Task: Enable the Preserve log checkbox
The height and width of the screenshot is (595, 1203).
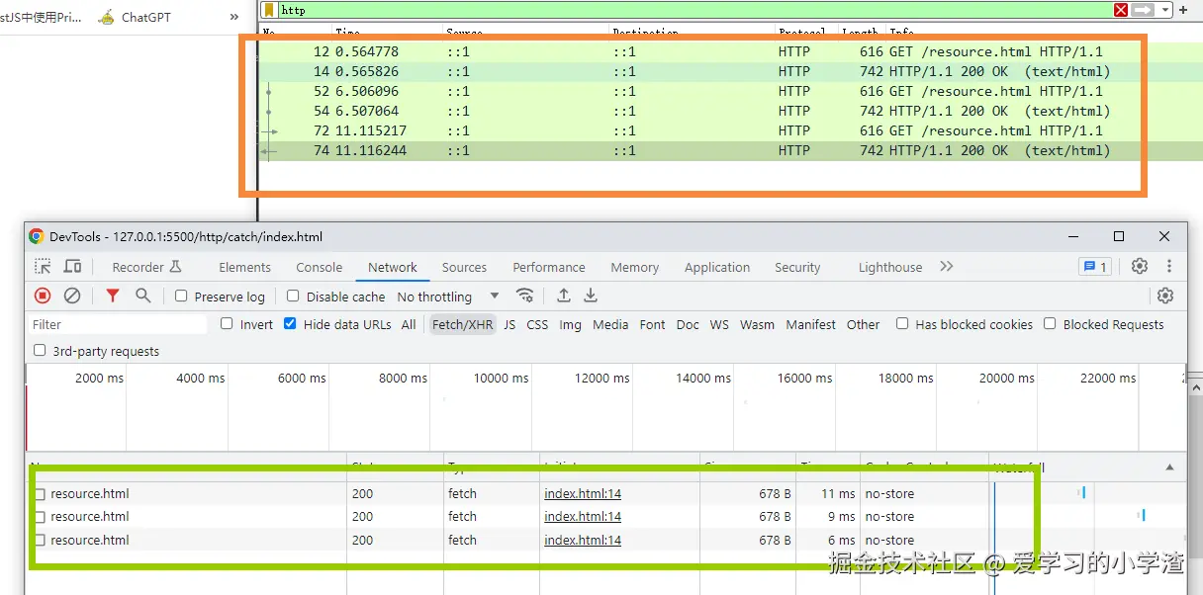Action: (x=181, y=297)
